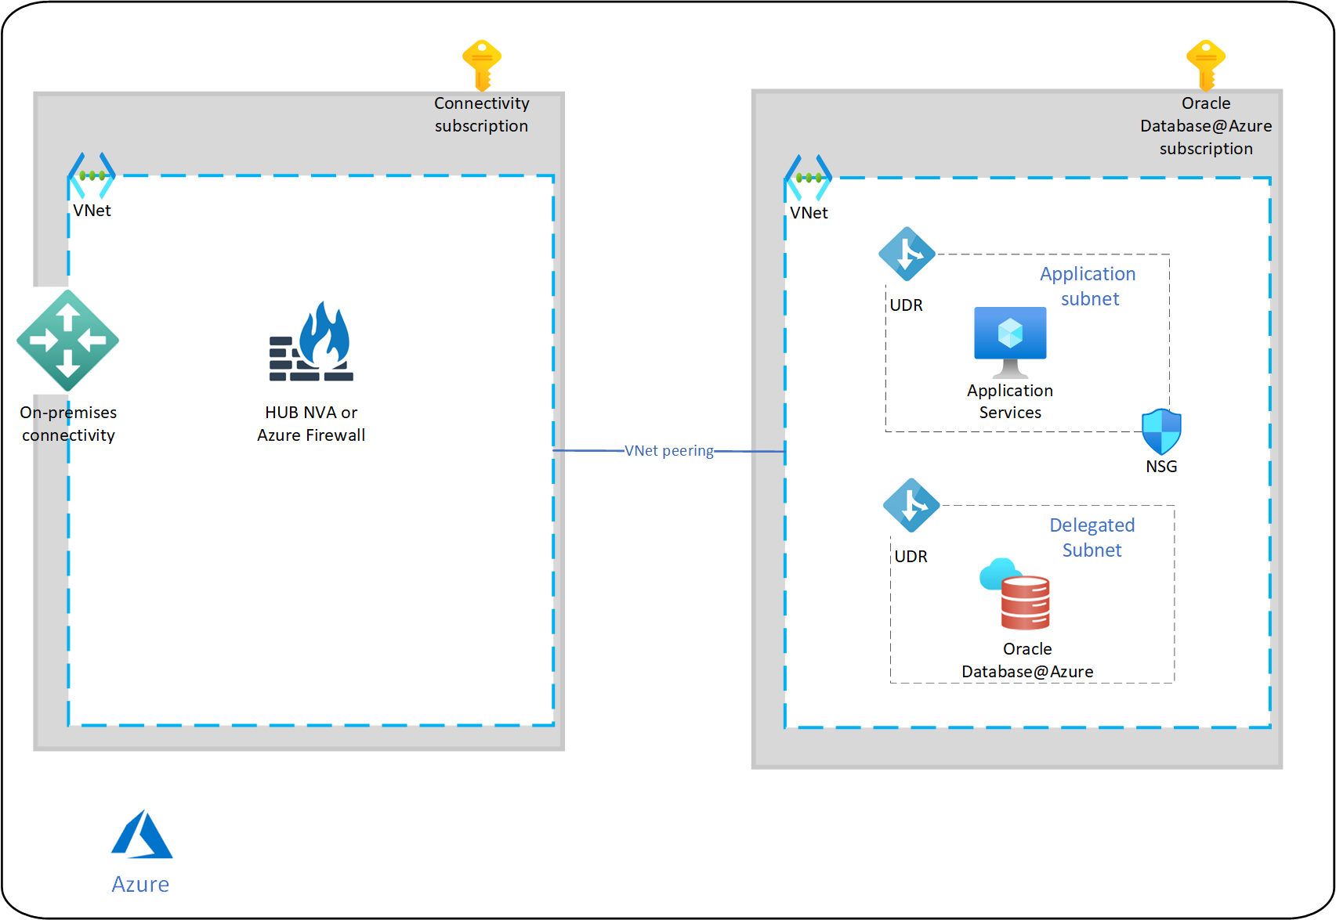Screen dimensions: 1336x920
Task: Select the On-premises connectivity label
Action: [x=68, y=424]
